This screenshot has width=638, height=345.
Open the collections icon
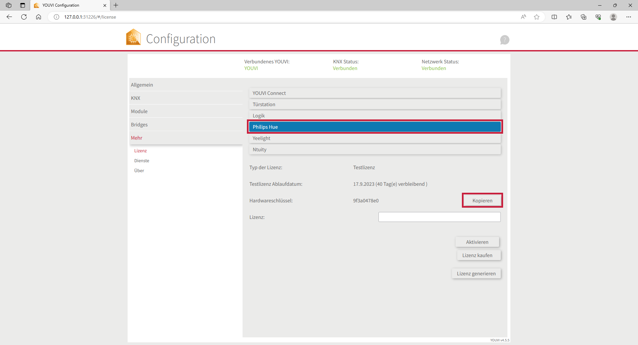pyautogui.click(x=584, y=17)
